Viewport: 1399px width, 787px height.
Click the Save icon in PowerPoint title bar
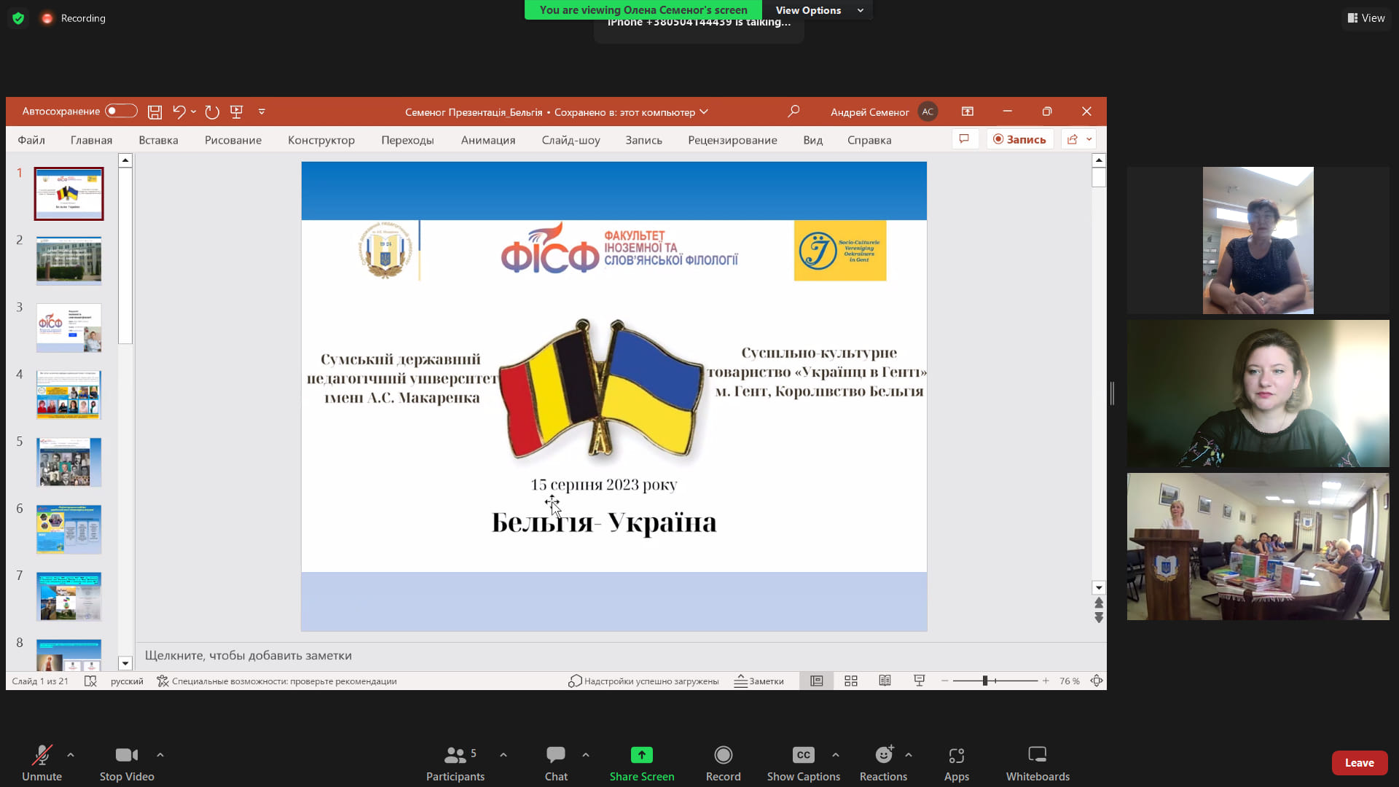(x=154, y=111)
